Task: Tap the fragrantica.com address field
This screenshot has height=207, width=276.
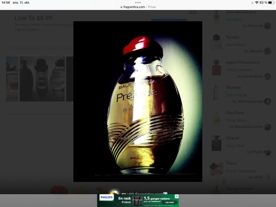Action: (138, 7)
